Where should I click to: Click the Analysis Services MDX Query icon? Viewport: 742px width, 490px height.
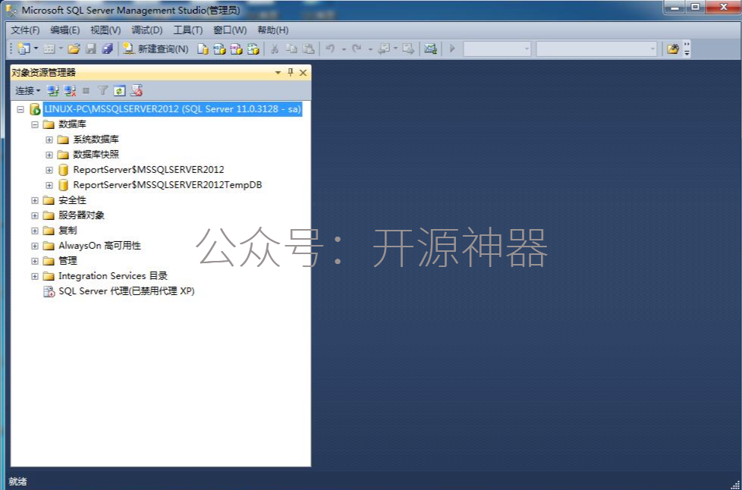(x=219, y=49)
